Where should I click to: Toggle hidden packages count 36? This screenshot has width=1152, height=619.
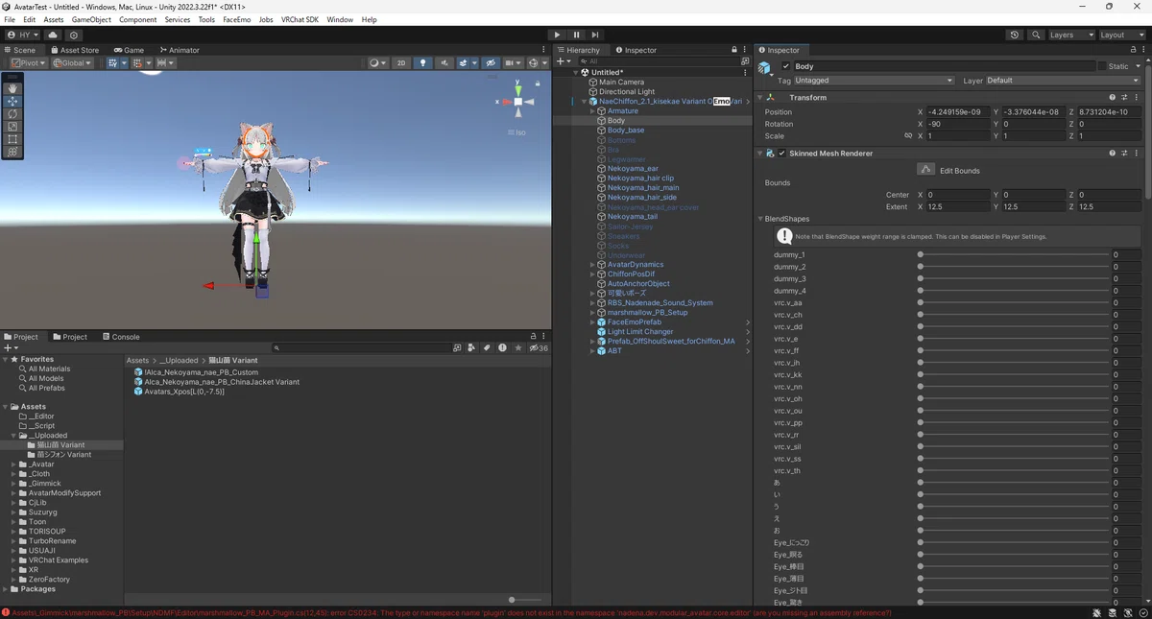coord(539,347)
